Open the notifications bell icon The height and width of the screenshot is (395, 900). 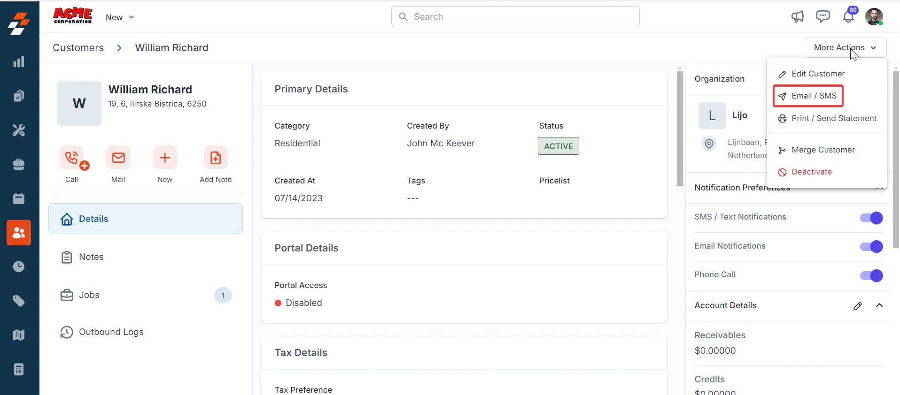pos(848,17)
